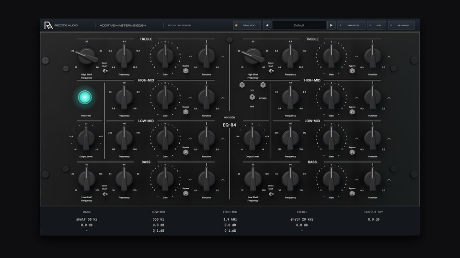
Task: Click the "350 Hz" Low-Mid readout
Action: [x=159, y=219]
